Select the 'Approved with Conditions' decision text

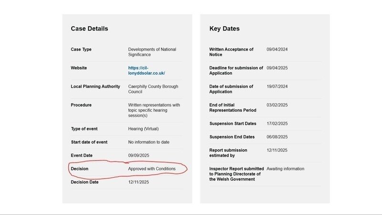(x=151, y=169)
